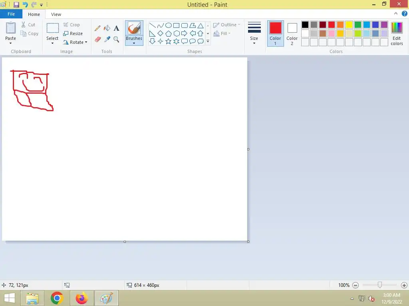Pick the yellow color swatch

pos(349,25)
